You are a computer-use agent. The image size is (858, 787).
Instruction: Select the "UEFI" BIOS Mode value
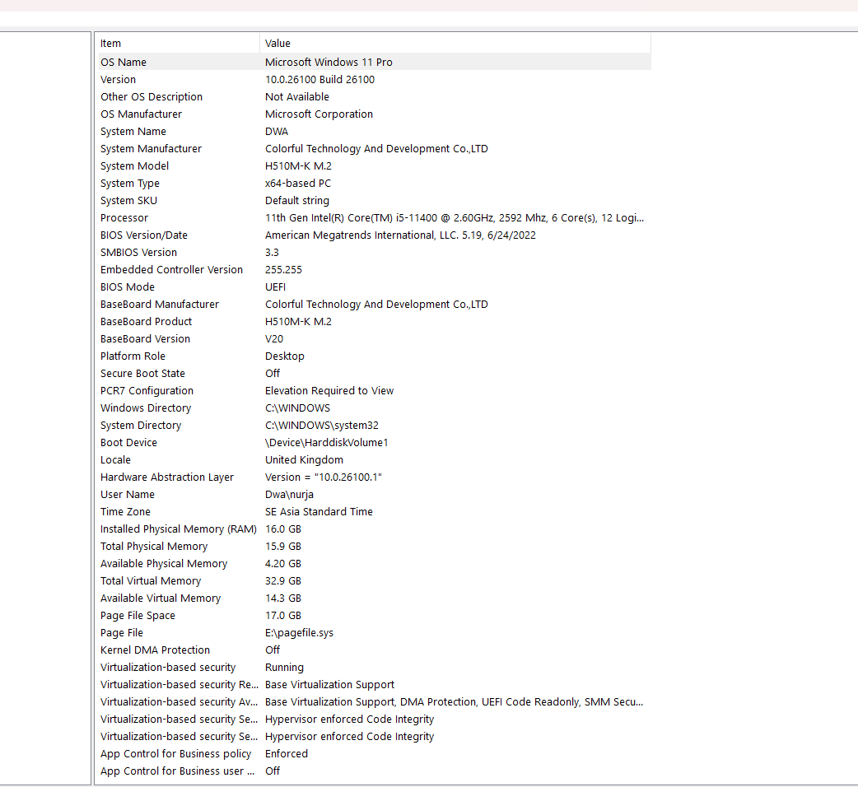[275, 287]
